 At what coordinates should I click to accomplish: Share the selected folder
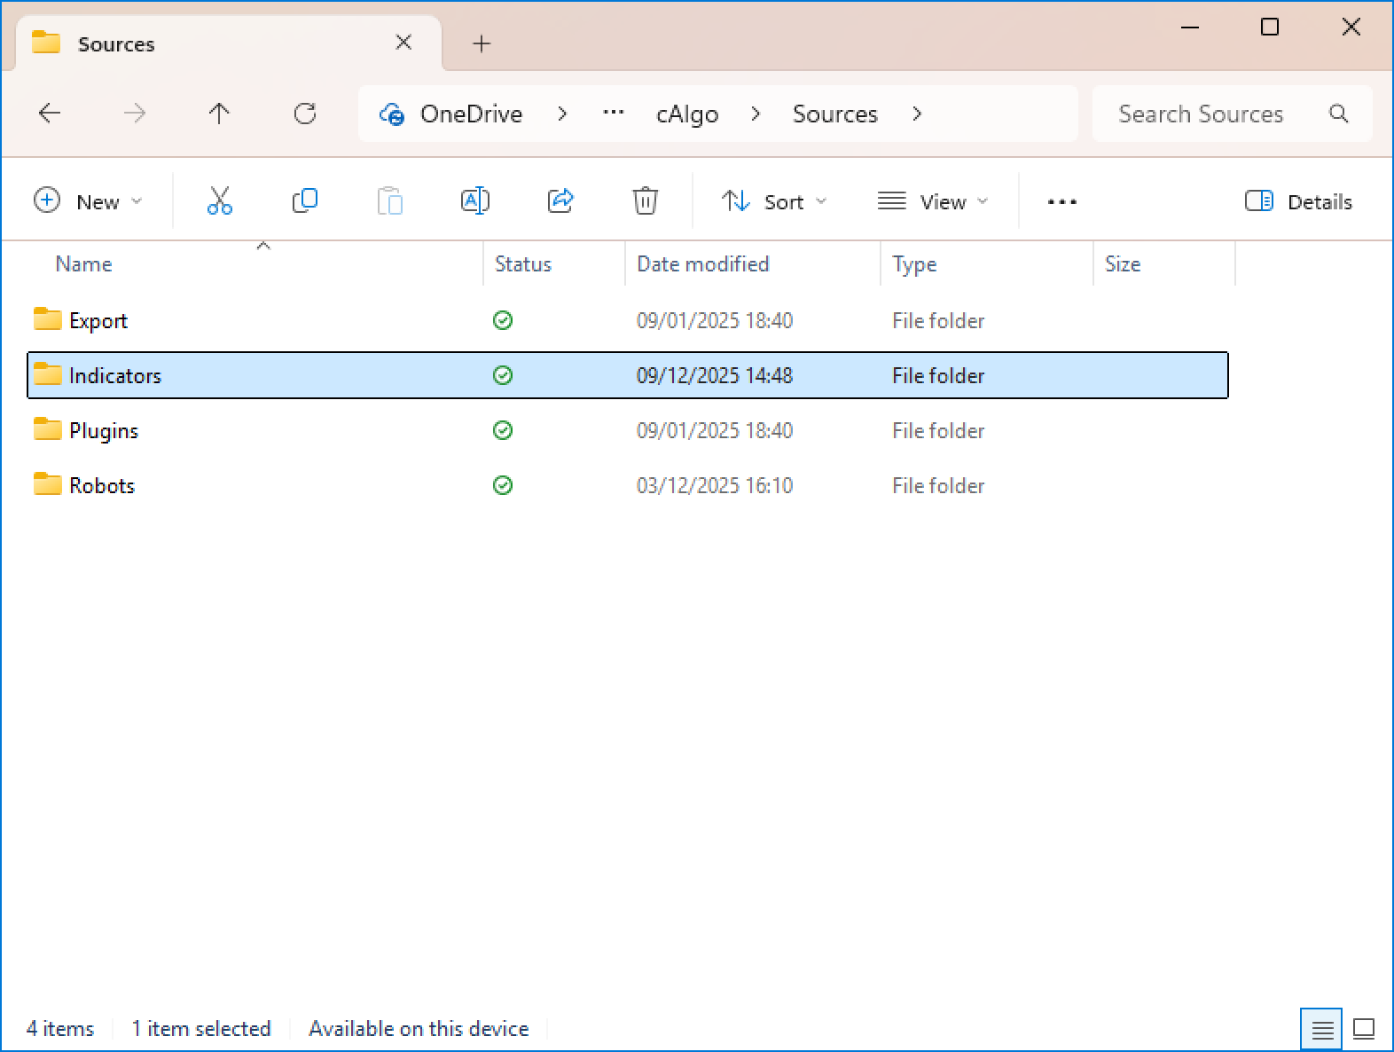coord(560,201)
